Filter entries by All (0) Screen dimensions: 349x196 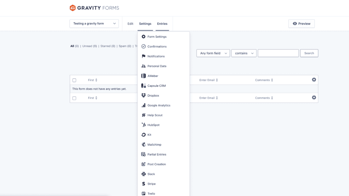click(x=75, y=46)
